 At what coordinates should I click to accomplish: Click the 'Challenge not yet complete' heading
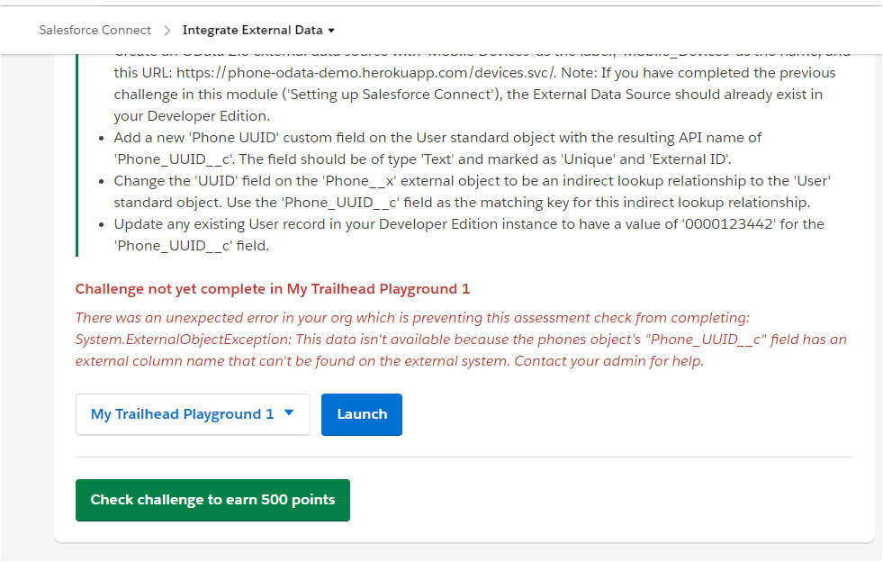(x=272, y=289)
